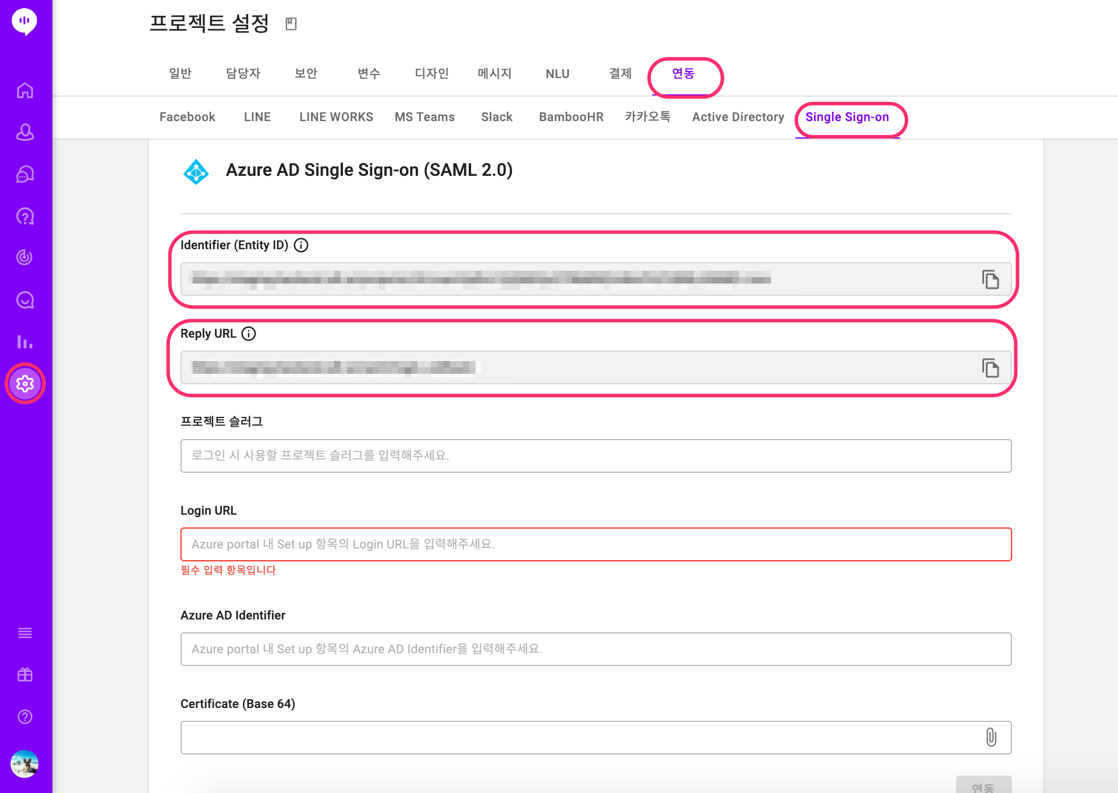The height and width of the screenshot is (793, 1118).
Task: Switch to the 메시지 tab
Action: [494, 73]
